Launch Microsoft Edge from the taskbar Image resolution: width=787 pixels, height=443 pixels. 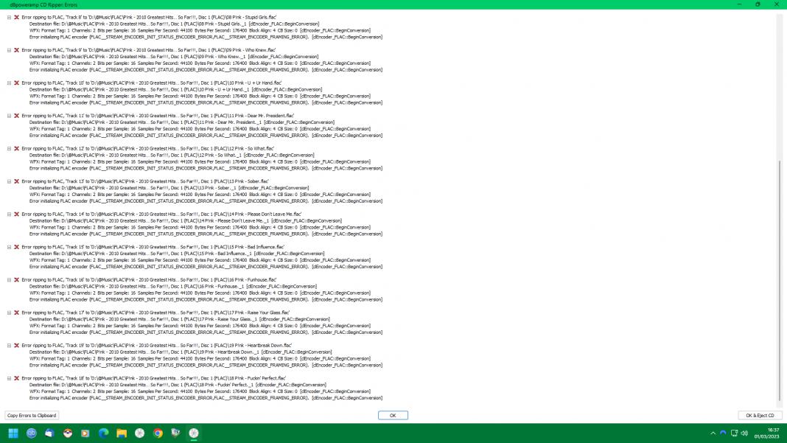coord(103,433)
